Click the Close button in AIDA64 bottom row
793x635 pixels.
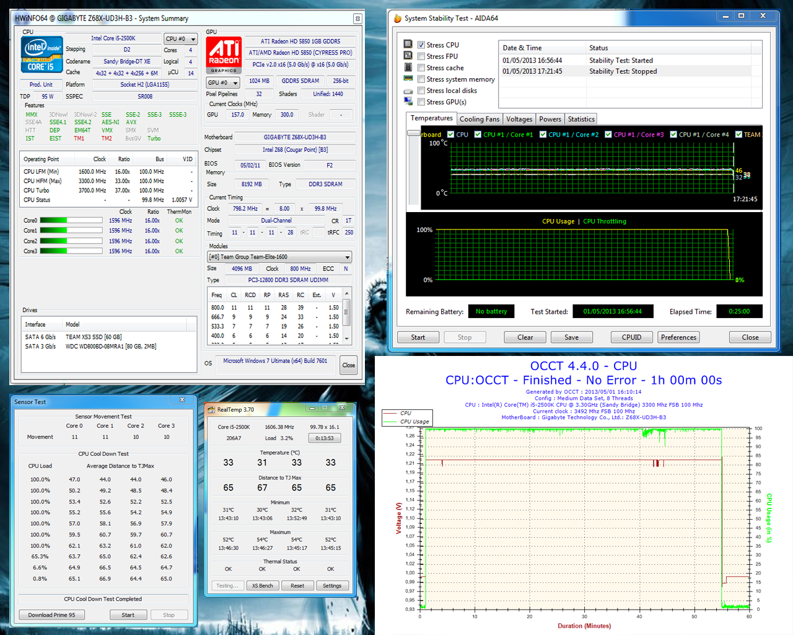750,337
